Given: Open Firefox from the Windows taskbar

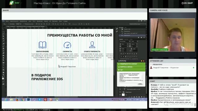Looking at the screenshot, I should [17, 100].
